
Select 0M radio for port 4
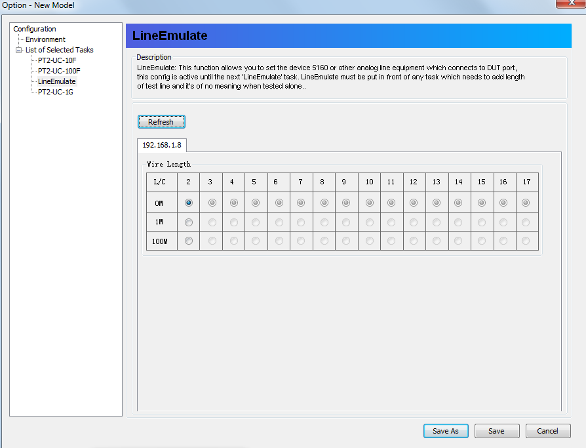pyautogui.click(x=234, y=203)
